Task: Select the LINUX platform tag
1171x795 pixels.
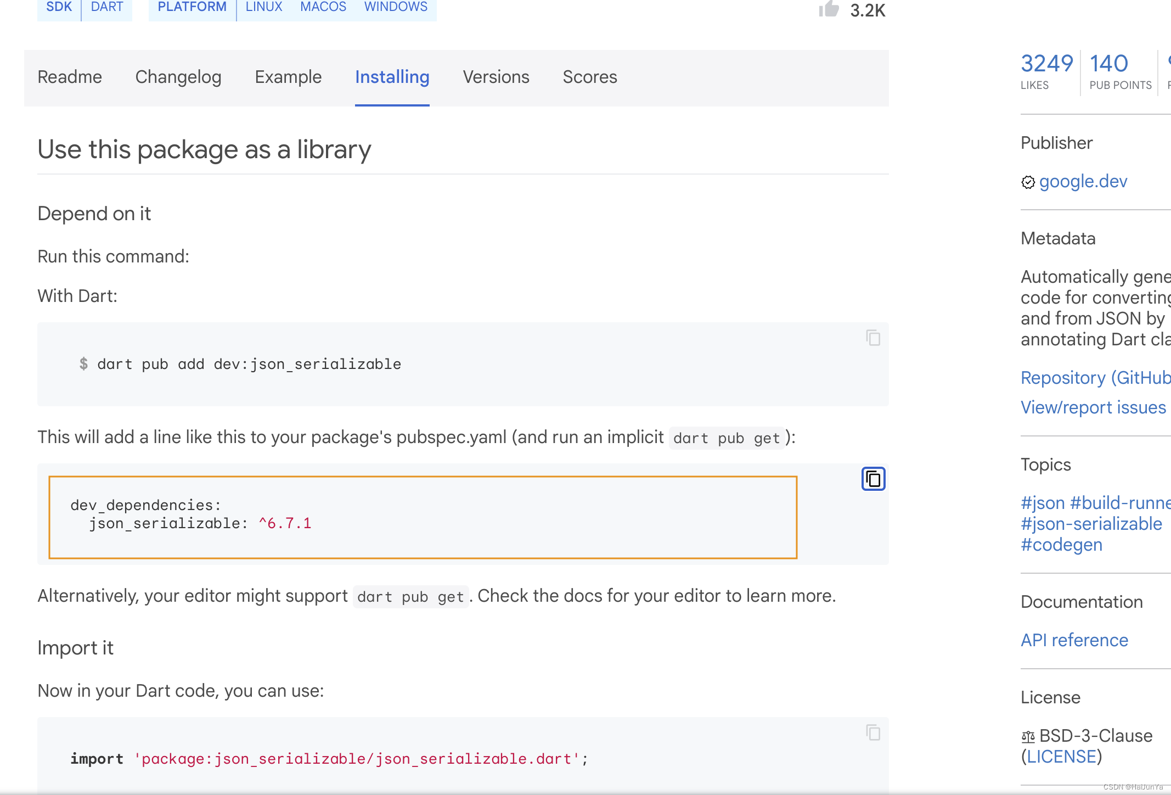Action: [x=264, y=7]
